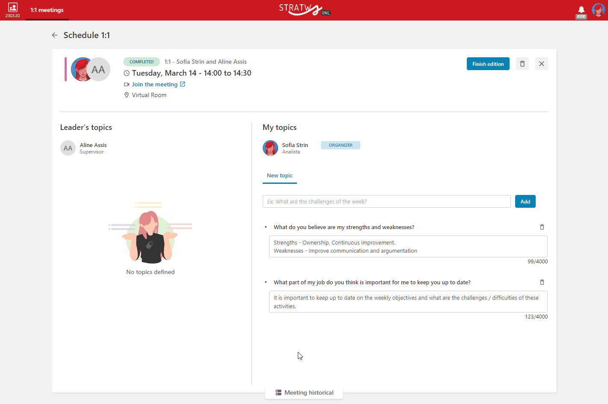Edit the weekly objectives answer text box

tap(408, 302)
